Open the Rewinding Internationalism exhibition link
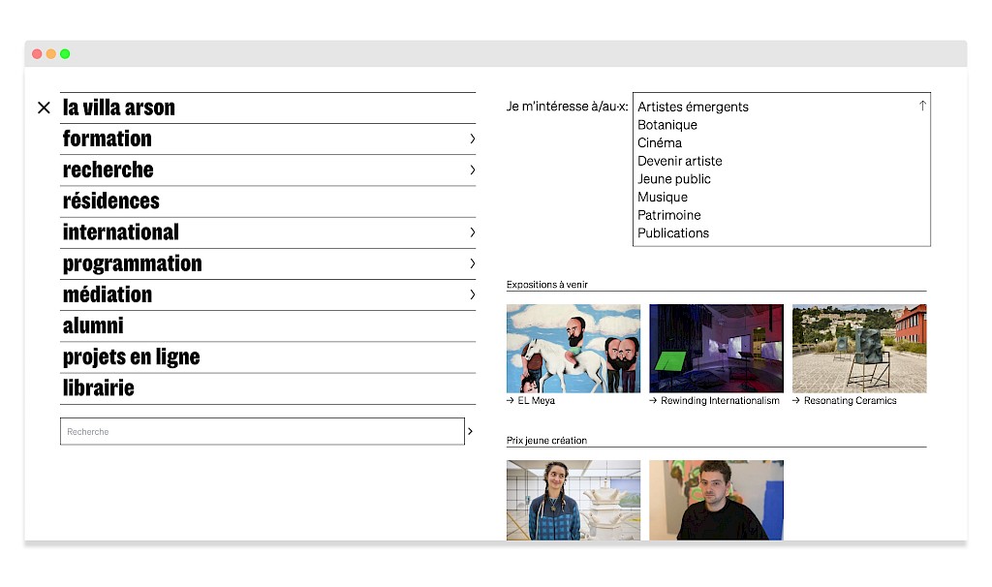Viewport: 992px width, 587px height. [719, 401]
